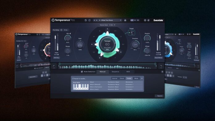
Task: Close the Choose a scale panel
Action: tap(142, 78)
